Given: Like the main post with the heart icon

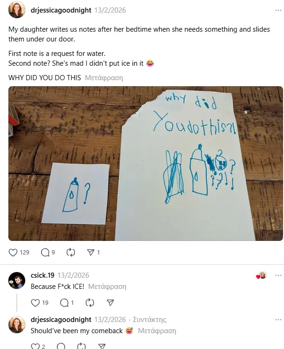Looking at the screenshot, I should click(x=13, y=252).
